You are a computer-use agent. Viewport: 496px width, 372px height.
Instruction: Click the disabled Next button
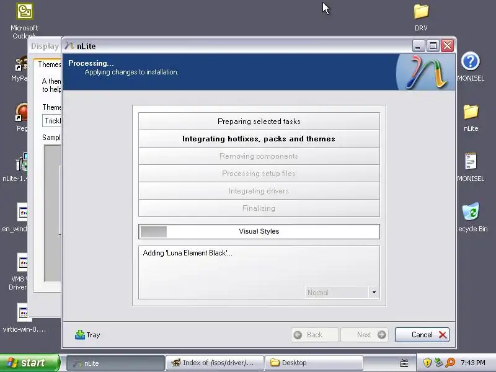365,335
